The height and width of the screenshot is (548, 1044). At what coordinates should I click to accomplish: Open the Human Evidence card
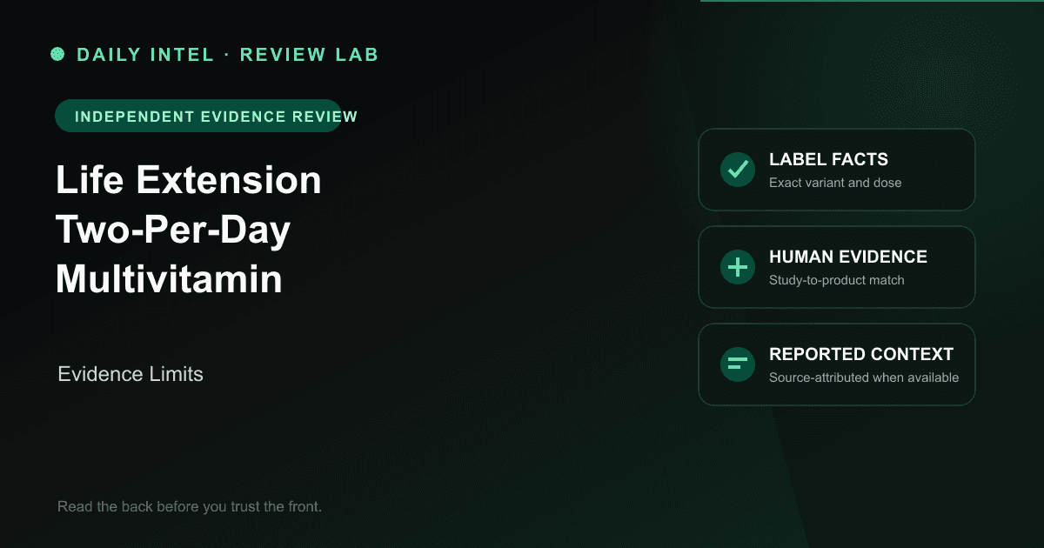pyautogui.click(x=837, y=267)
